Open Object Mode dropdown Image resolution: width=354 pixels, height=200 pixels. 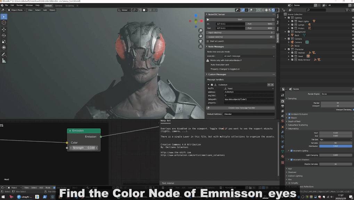17,10
